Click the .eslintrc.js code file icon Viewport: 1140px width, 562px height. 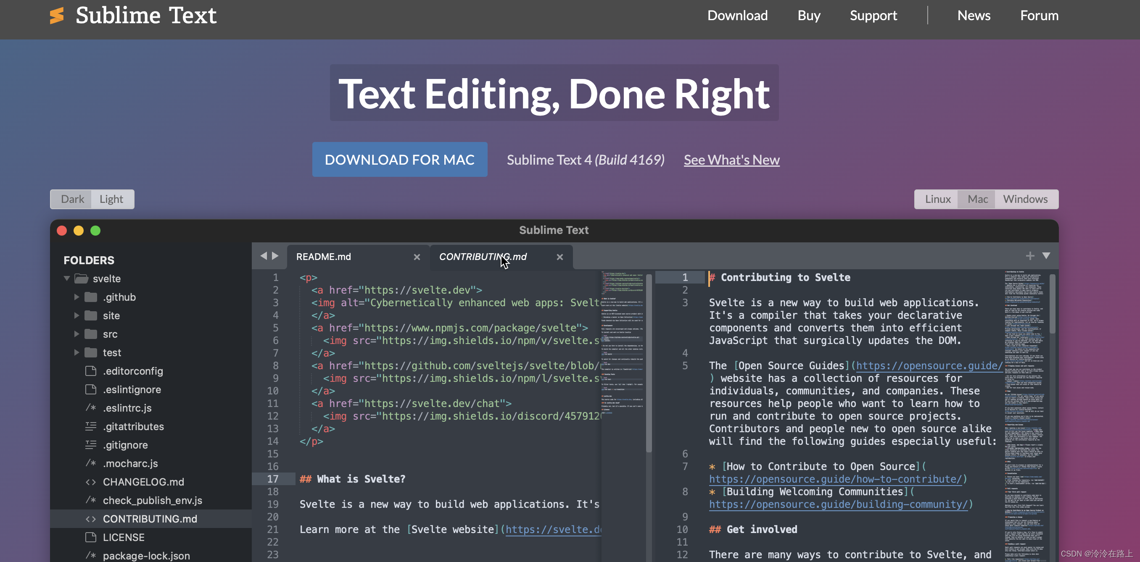91,408
